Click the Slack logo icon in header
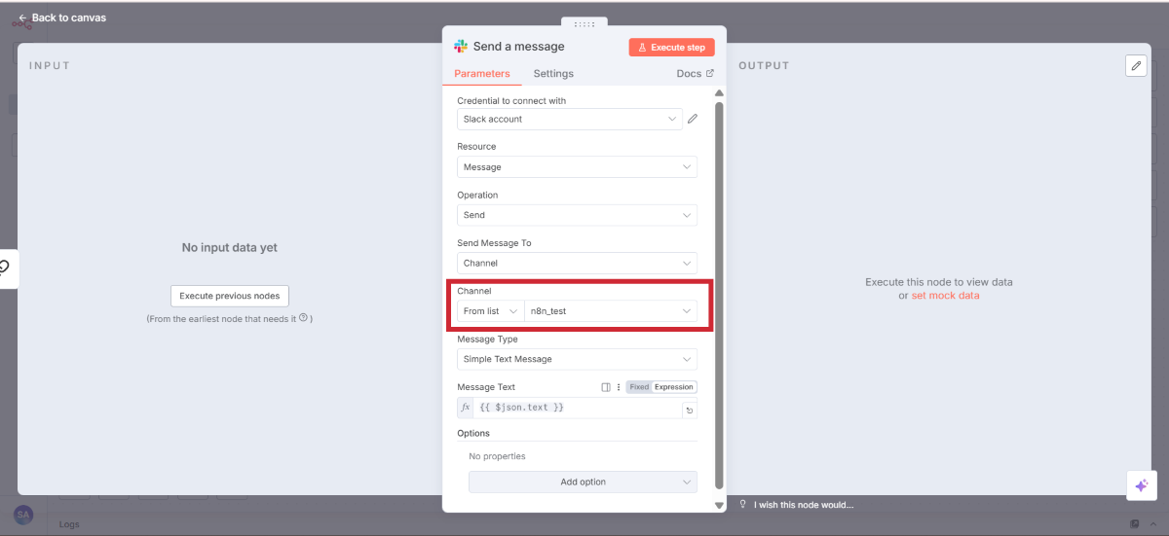 tap(461, 47)
